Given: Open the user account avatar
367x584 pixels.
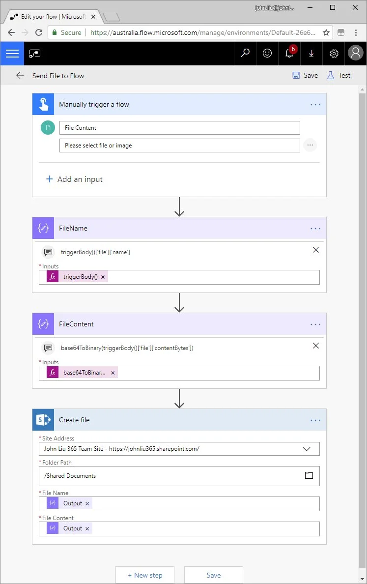Looking at the screenshot, I should click(x=355, y=54).
